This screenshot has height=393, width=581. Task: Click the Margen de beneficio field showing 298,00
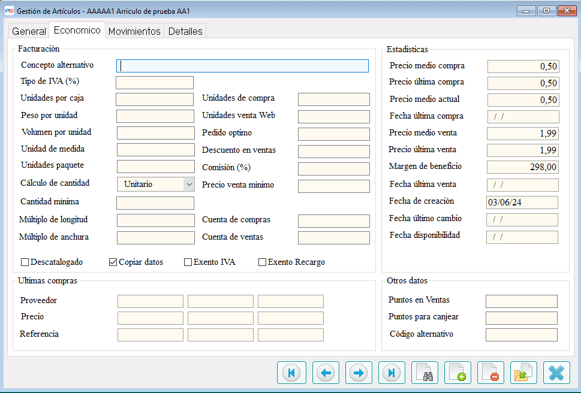[x=523, y=167]
